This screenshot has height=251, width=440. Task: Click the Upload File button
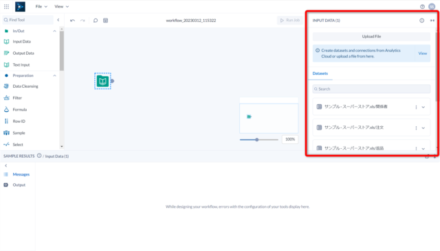[371, 36]
